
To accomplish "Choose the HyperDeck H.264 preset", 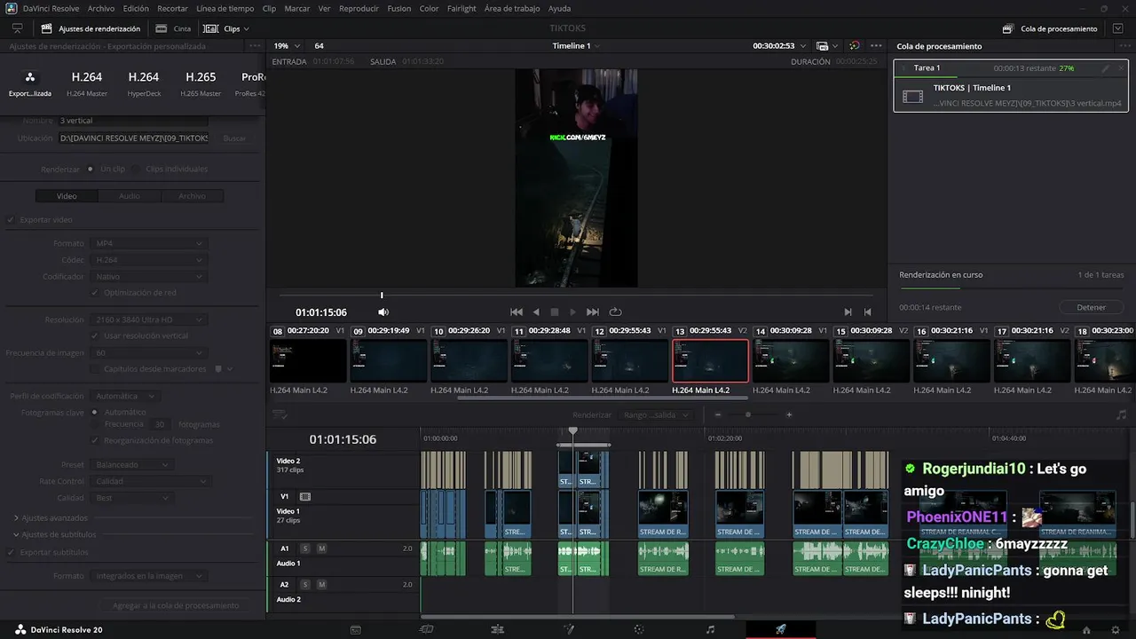I will click(143, 83).
